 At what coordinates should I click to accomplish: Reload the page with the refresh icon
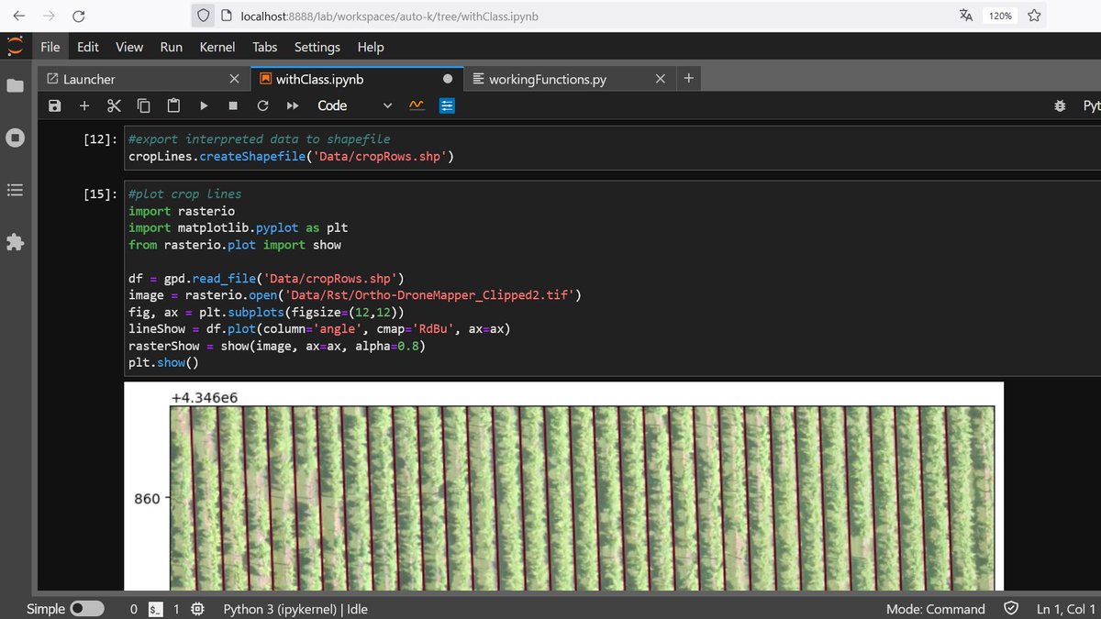click(79, 16)
